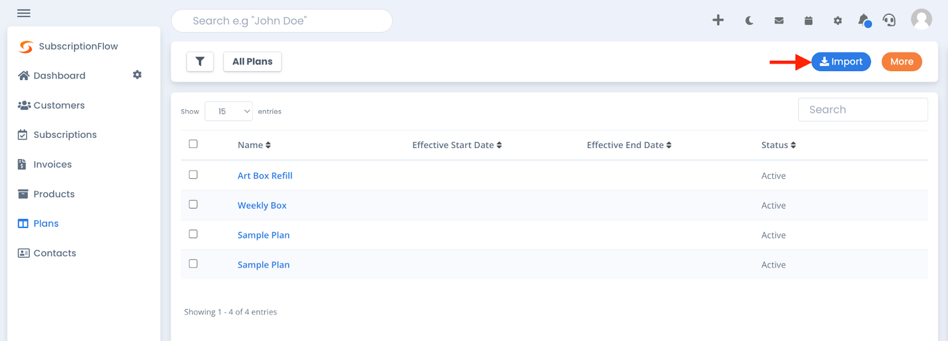
Task: Open top bar settings gear
Action: pyautogui.click(x=837, y=21)
